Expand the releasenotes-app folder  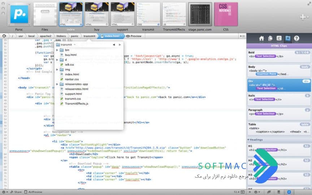pyautogui.click(x=57, y=84)
